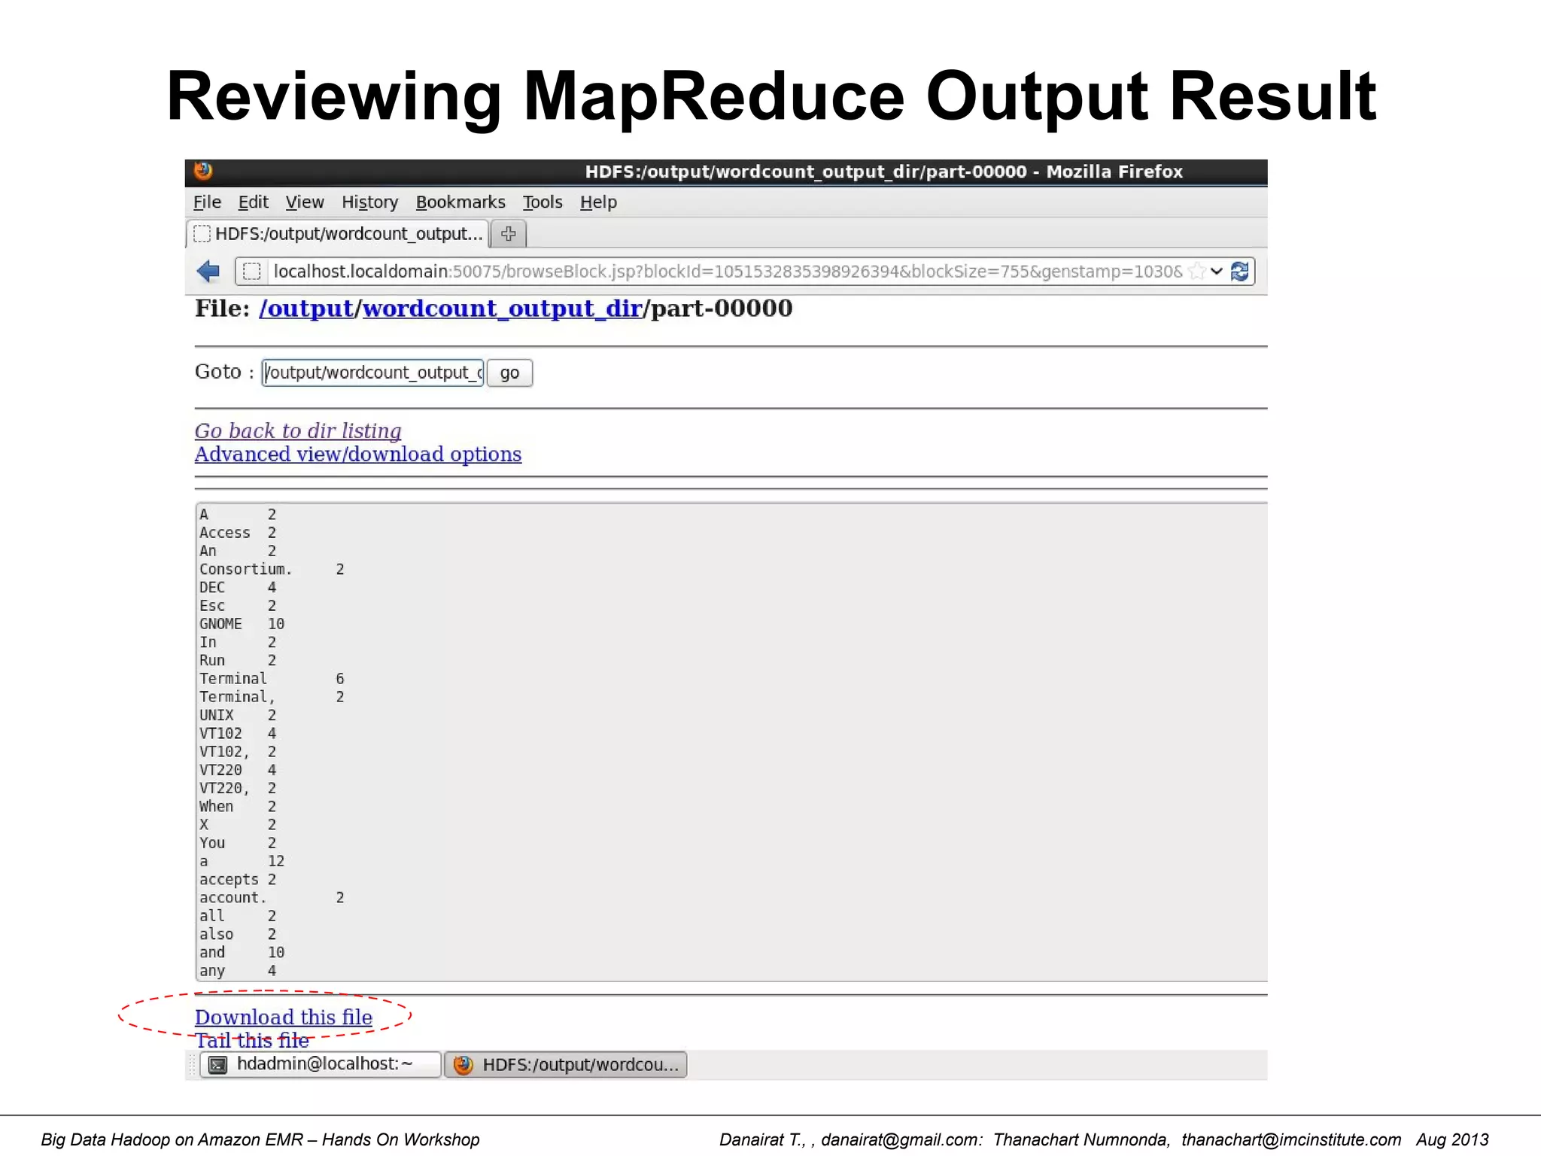This screenshot has width=1541, height=1156.
Task: Click the site identity icon in address bar
Action: pyautogui.click(x=252, y=271)
